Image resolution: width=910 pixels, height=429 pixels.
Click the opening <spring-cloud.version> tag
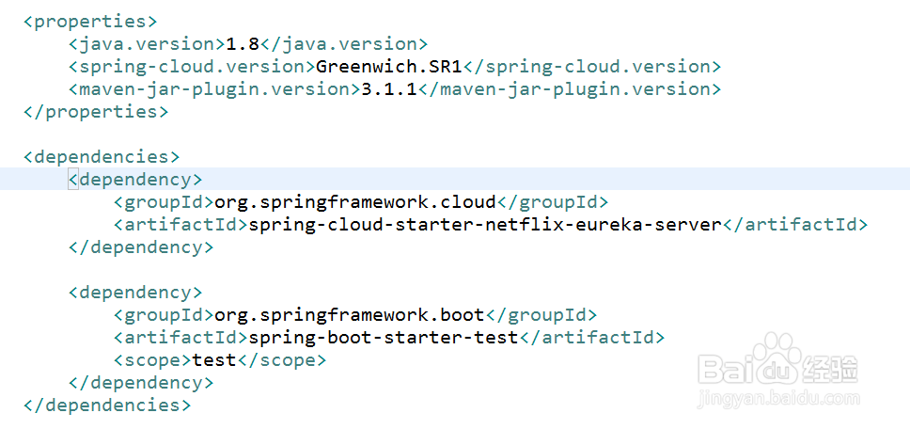[x=192, y=67]
